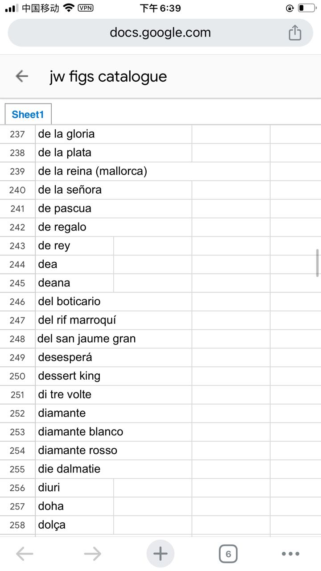The height and width of the screenshot is (571, 321).
Task: Tap the battery indicator in status bar
Action: pyautogui.click(x=307, y=8)
